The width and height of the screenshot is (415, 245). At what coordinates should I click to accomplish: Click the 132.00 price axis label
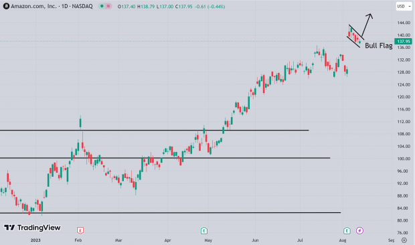[404, 60]
